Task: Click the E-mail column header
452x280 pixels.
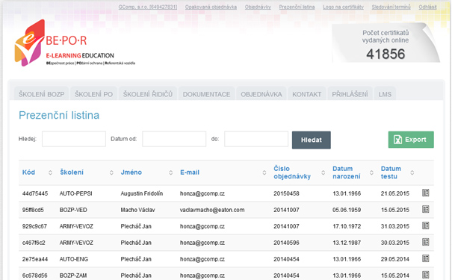Action: click(x=190, y=172)
